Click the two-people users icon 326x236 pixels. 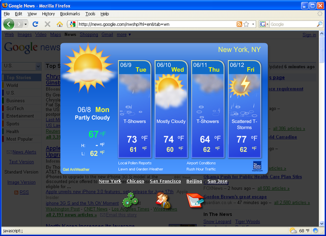162,200
